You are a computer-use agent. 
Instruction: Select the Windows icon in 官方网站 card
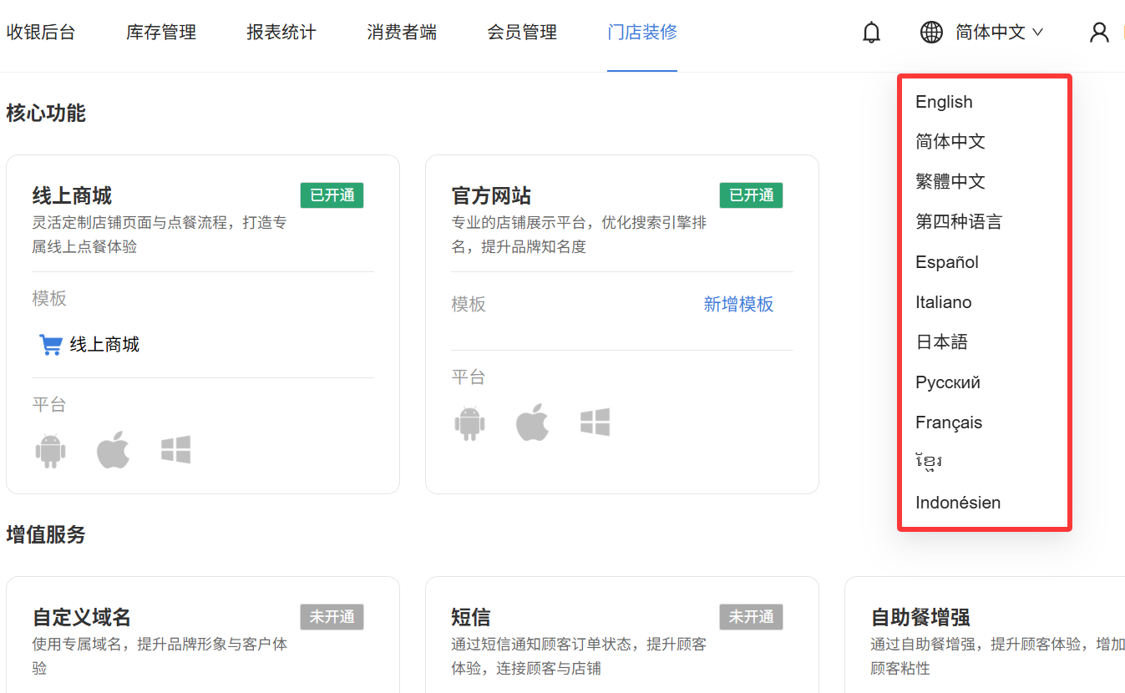[x=595, y=422]
